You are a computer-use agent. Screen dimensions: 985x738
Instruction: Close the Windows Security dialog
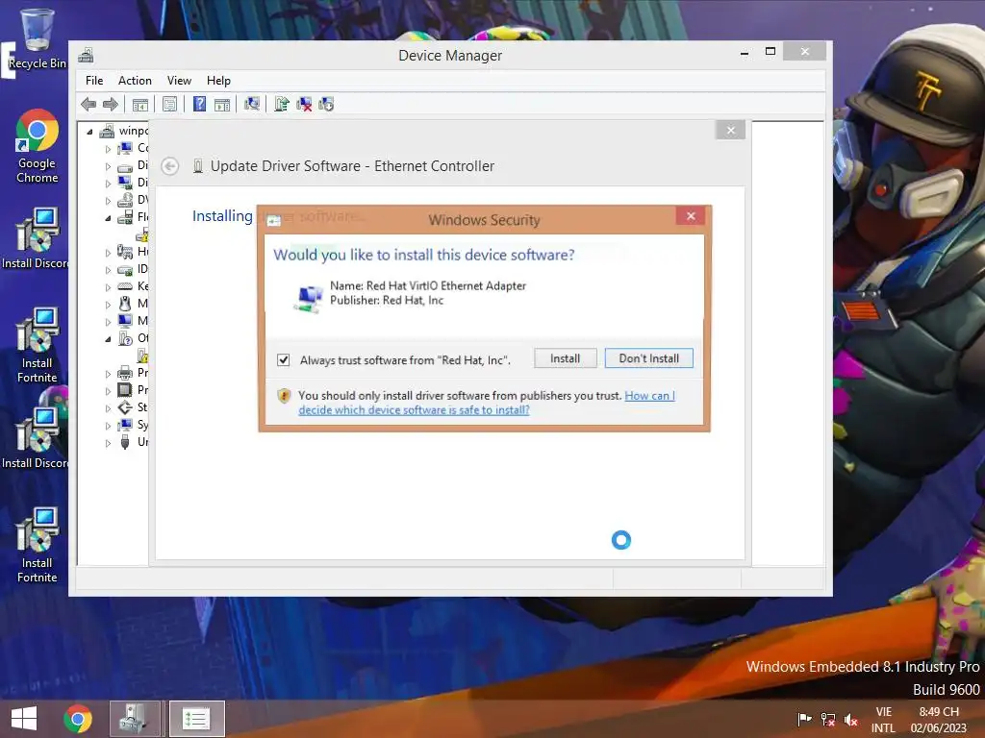click(x=691, y=216)
